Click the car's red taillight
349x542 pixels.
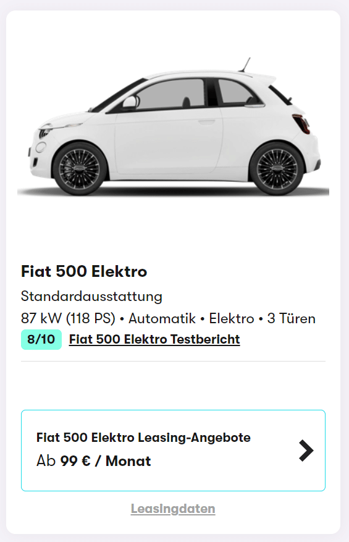coord(301,124)
